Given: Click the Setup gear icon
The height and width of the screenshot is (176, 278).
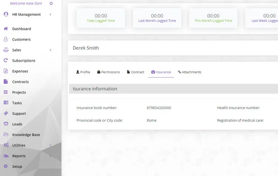Looking at the screenshot, I should [x=6, y=166].
